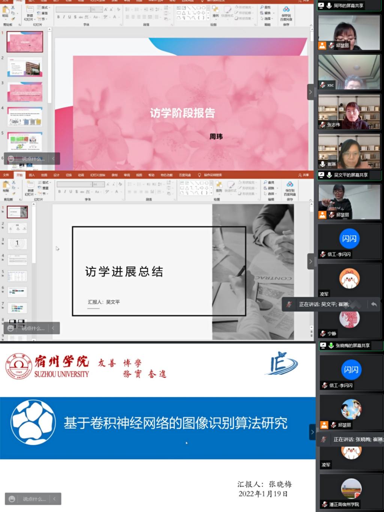Open 幻灯片放映 tab in 吴文平's PowerPoint
Viewport: 384px width, 512px height.
point(97,175)
